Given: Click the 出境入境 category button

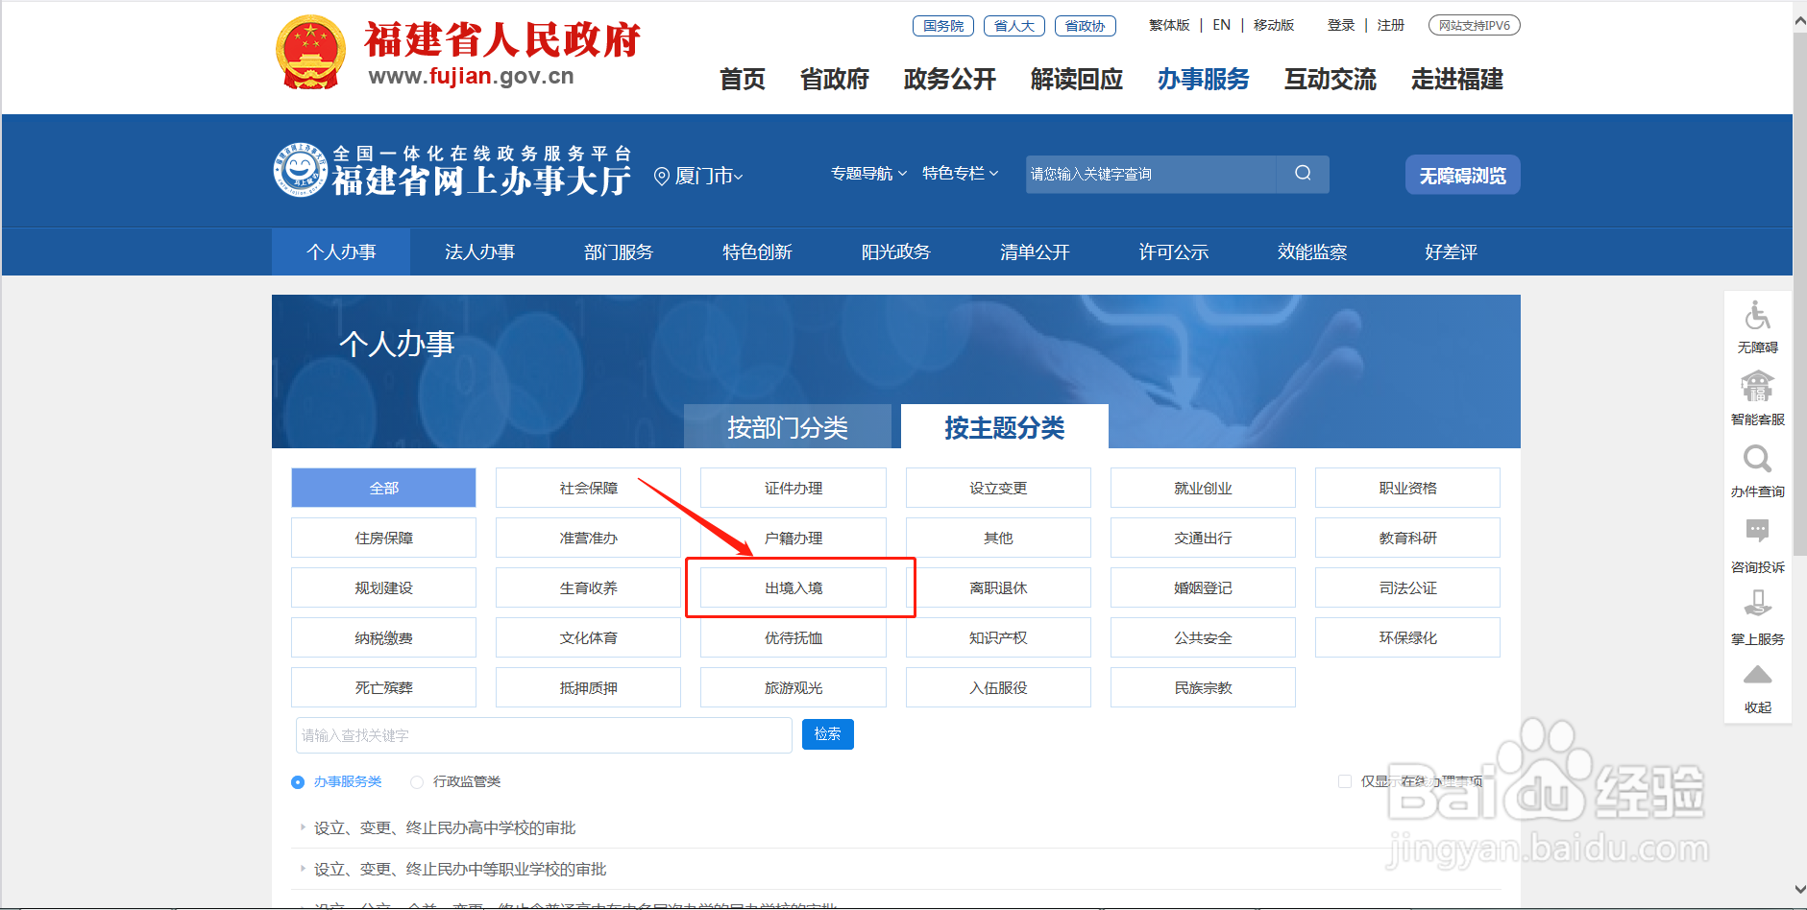Looking at the screenshot, I should [794, 587].
